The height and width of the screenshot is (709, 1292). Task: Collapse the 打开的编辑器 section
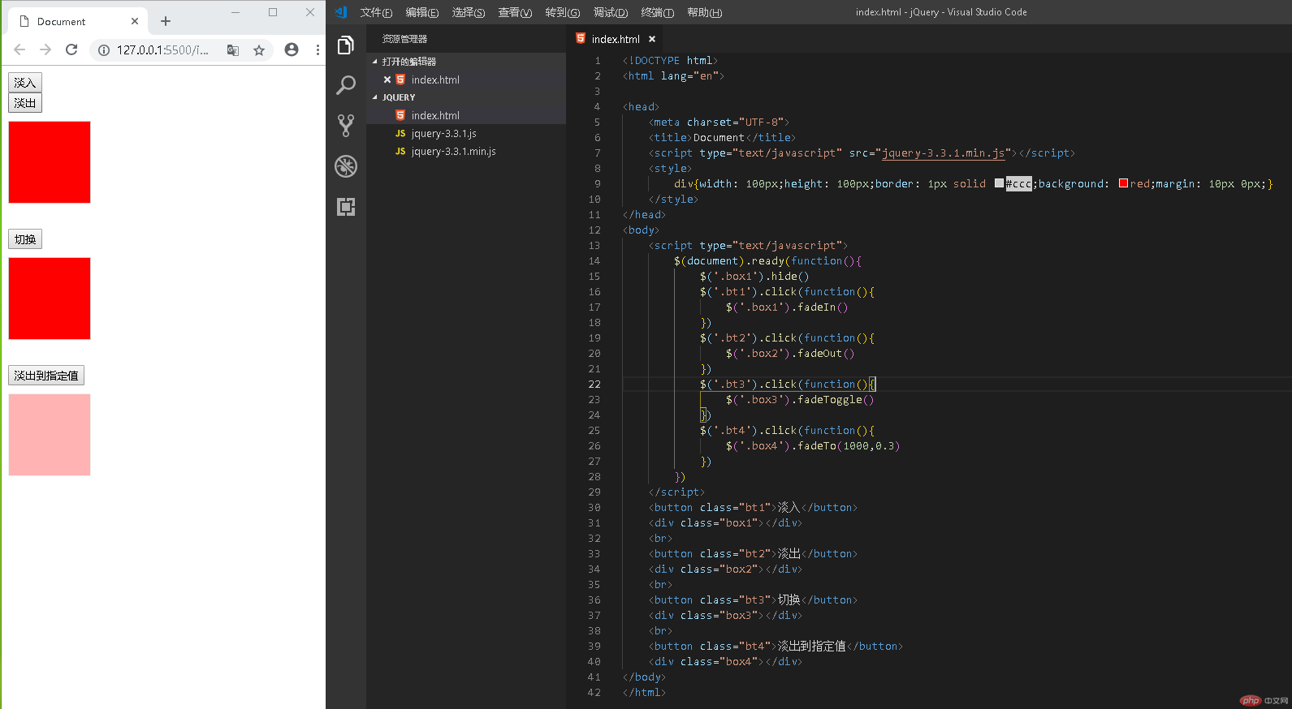(x=375, y=62)
